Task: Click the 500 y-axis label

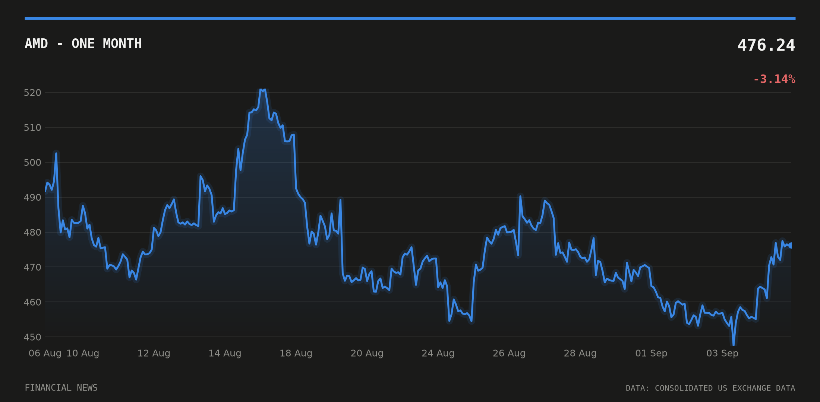Action: pos(32,163)
